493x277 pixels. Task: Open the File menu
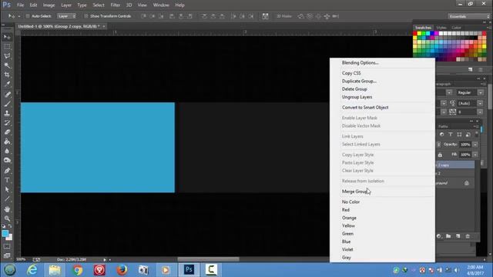coord(21,5)
